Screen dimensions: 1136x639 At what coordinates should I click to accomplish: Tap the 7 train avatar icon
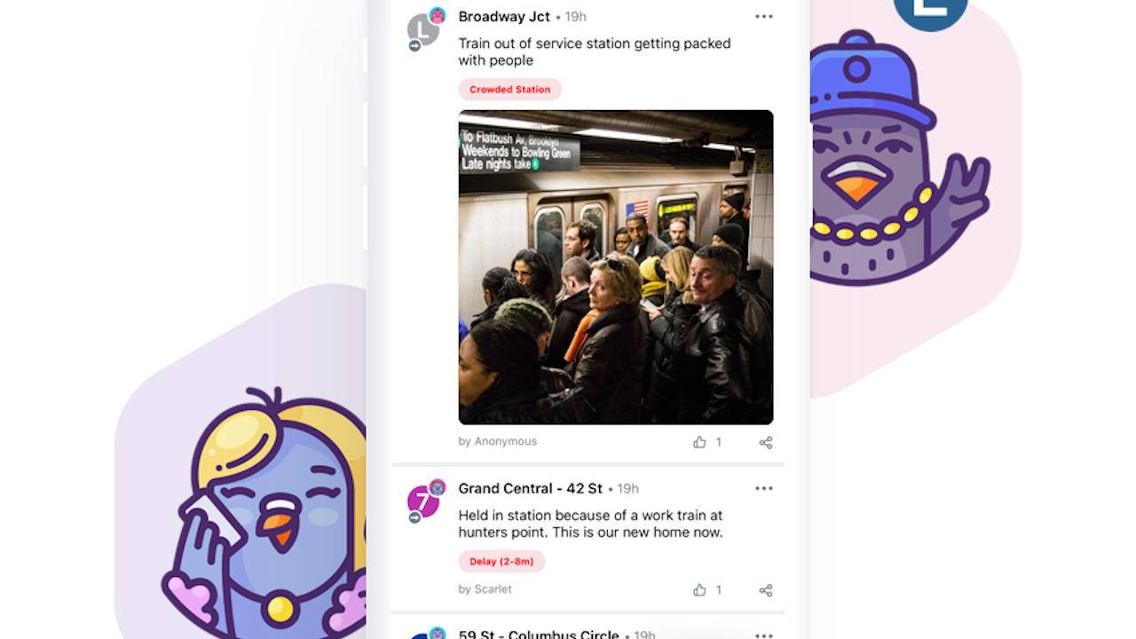click(x=425, y=501)
